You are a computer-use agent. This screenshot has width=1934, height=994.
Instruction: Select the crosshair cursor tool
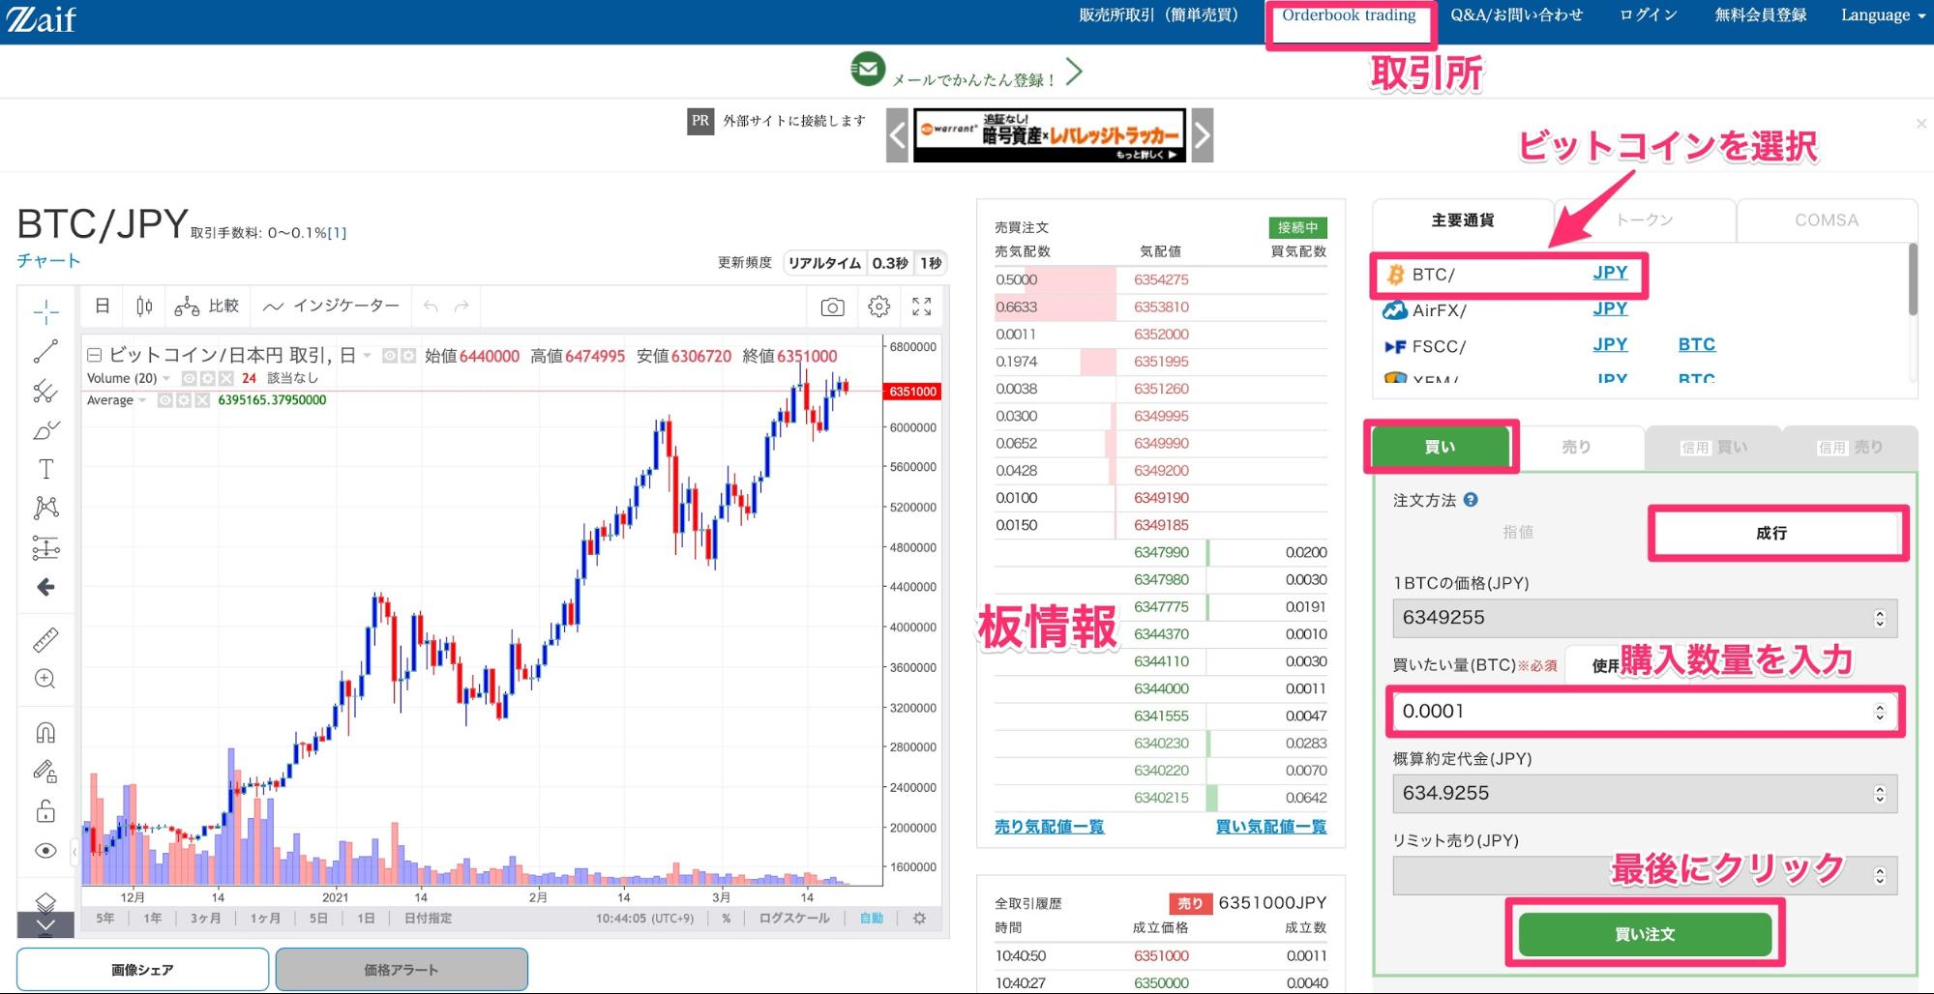[45, 311]
